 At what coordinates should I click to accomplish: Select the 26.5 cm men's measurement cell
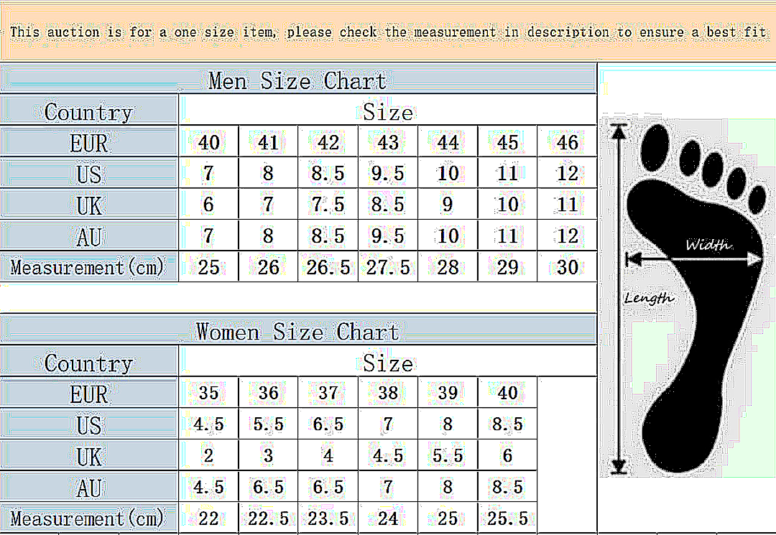[328, 267]
